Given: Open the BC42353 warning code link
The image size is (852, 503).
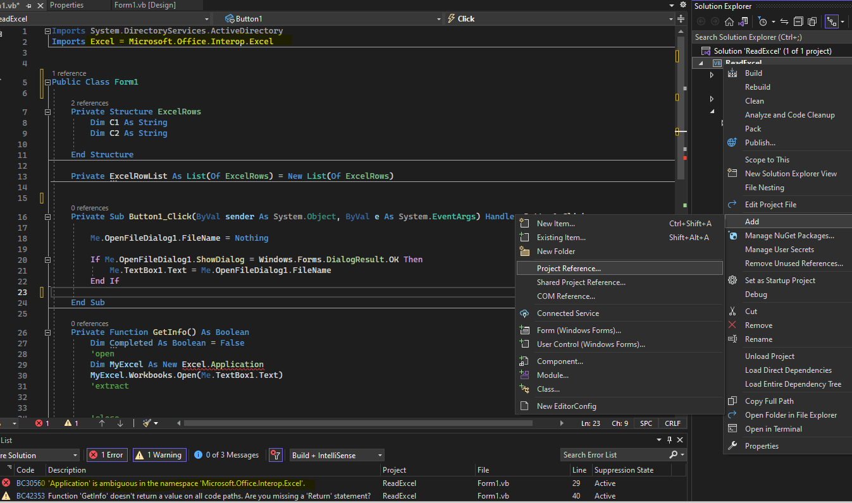Looking at the screenshot, I should click(x=30, y=495).
